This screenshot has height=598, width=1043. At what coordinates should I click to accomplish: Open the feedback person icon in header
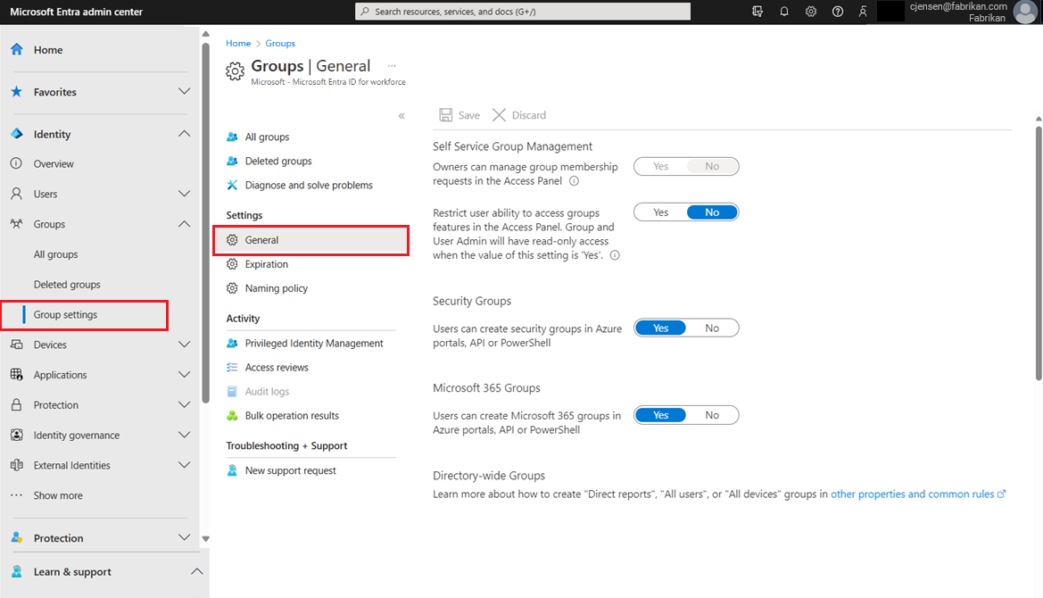coord(863,12)
